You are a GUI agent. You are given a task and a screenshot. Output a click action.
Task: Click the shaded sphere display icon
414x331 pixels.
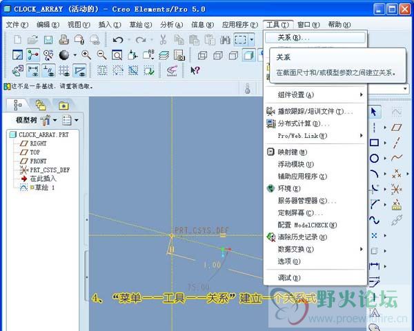(x=64, y=55)
